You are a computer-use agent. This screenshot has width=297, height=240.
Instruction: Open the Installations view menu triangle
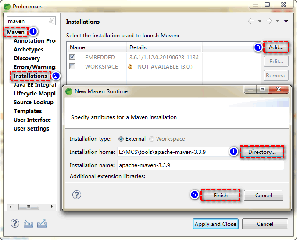click(286, 21)
